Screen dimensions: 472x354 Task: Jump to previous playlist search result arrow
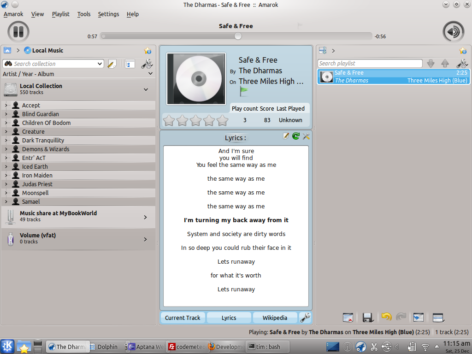pyautogui.click(x=445, y=63)
